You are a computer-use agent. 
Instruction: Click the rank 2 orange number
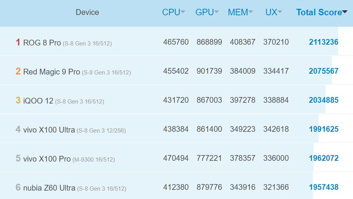click(x=18, y=71)
